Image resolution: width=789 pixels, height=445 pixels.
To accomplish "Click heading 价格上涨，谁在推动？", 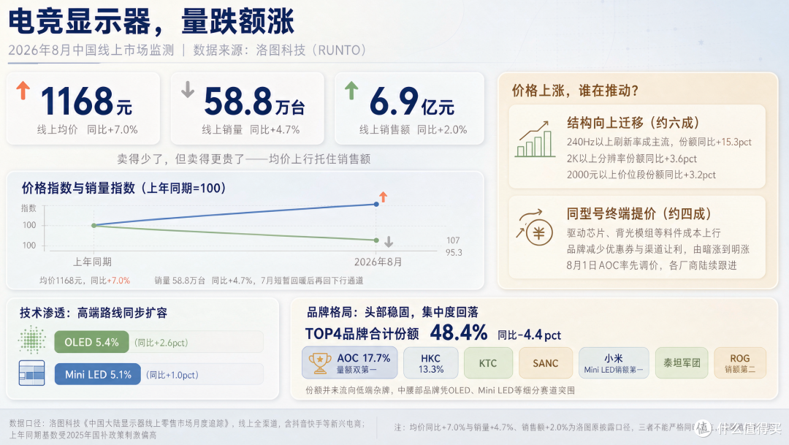I will [x=575, y=91].
